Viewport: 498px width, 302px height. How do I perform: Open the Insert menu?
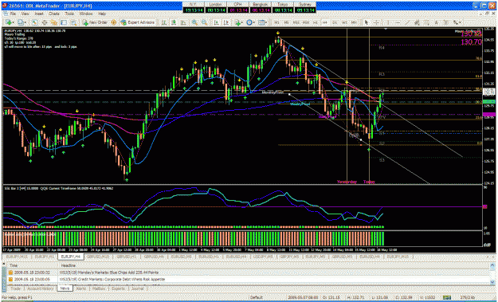39,14
